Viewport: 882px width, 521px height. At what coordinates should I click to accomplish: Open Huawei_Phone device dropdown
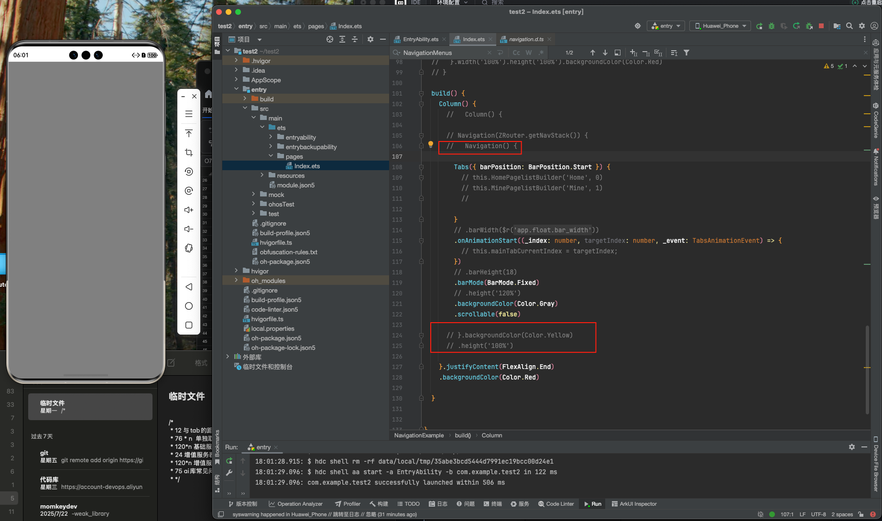(x=720, y=26)
